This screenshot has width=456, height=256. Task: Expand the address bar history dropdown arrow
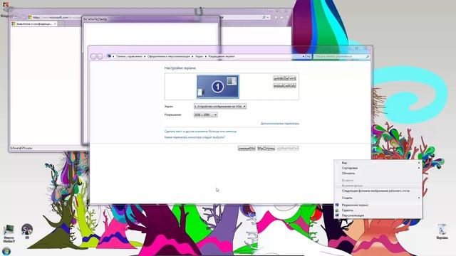[304, 57]
